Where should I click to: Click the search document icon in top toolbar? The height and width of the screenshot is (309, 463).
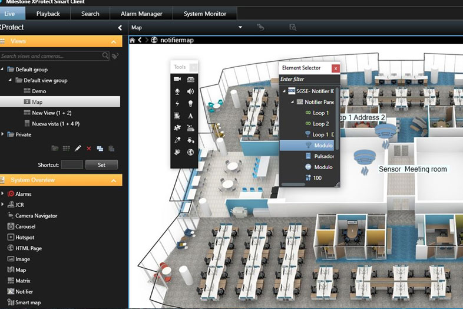coord(293,28)
